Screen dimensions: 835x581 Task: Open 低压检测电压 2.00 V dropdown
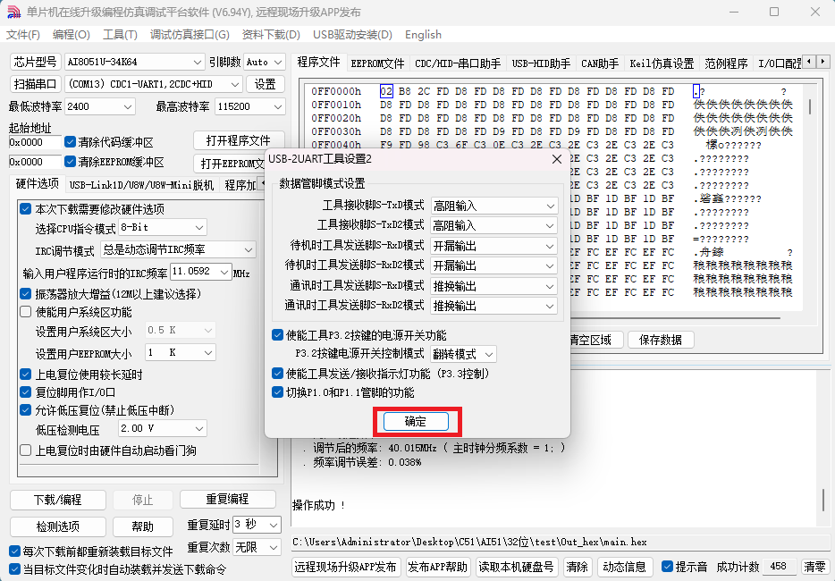pyautogui.click(x=163, y=428)
